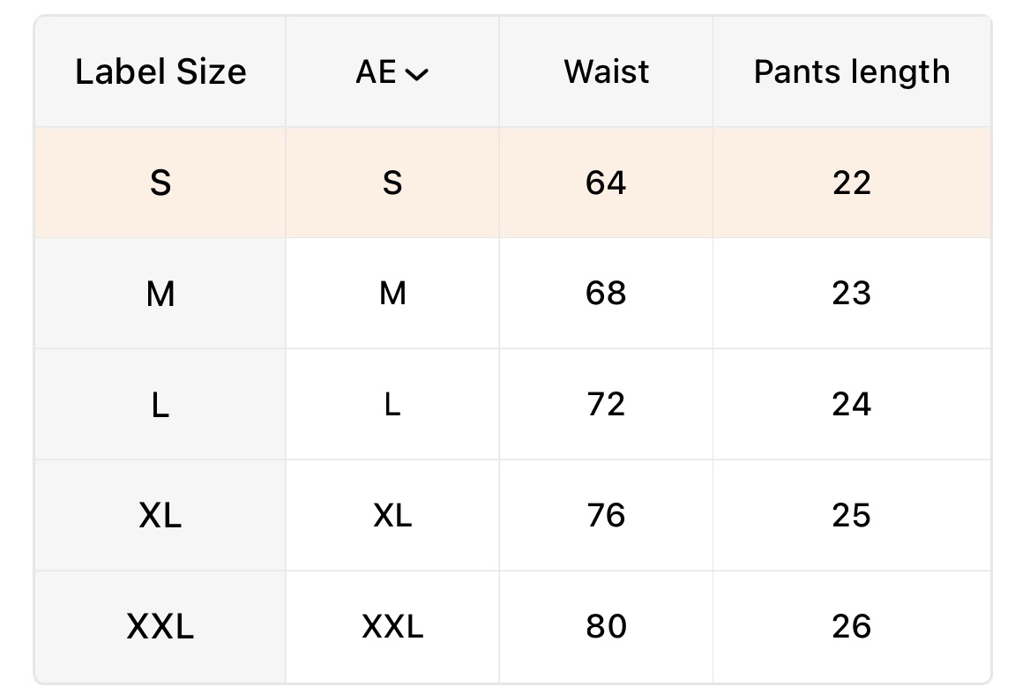The width and height of the screenshot is (1015, 694).
Task: Click the AE size S cell
Action: click(x=392, y=183)
